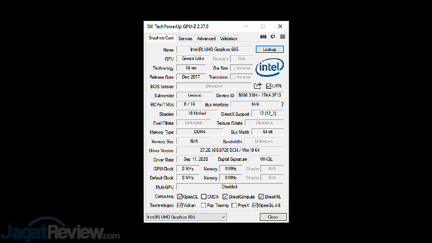Click the GPU Clock 0 MHz field
432x243 pixels.
(188, 169)
